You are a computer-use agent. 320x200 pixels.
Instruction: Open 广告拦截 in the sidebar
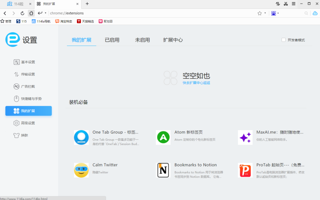(28, 86)
